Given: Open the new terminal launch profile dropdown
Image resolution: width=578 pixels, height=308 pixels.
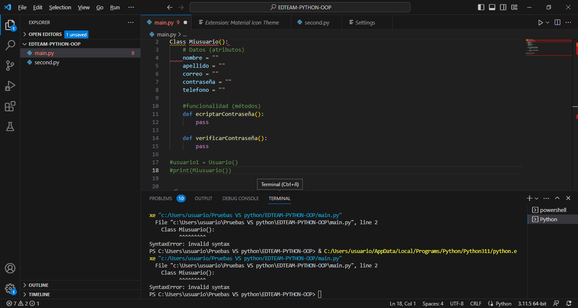Looking at the screenshot, I should pyautogui.click(x=537, y=198).
